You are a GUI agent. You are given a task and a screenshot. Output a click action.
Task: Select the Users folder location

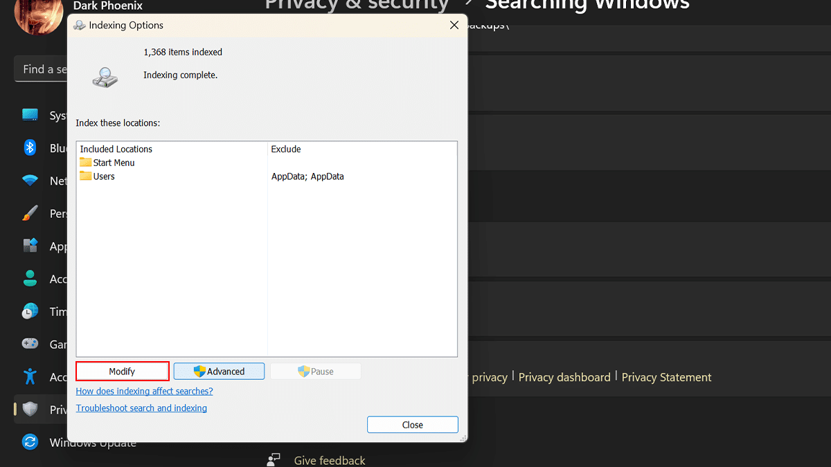[x=103, y=176]
